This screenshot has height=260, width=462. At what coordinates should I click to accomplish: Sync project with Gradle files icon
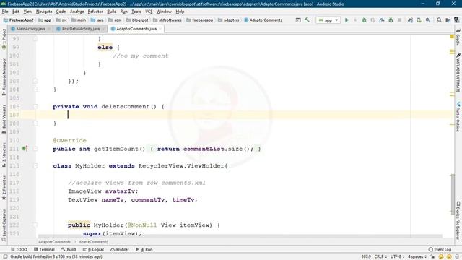[410, 20]
